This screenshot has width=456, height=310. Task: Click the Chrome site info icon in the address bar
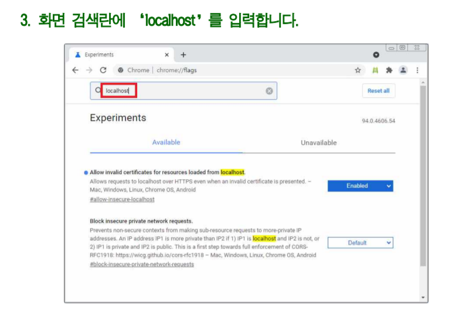click(x=121, y=70)
